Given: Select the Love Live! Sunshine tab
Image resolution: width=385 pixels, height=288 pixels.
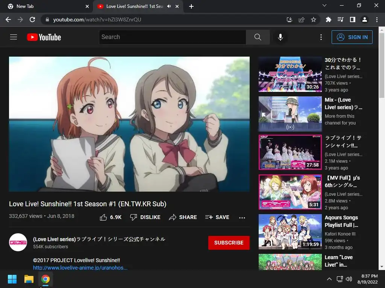Looking at the screenshot, I should tap(138, 6).
